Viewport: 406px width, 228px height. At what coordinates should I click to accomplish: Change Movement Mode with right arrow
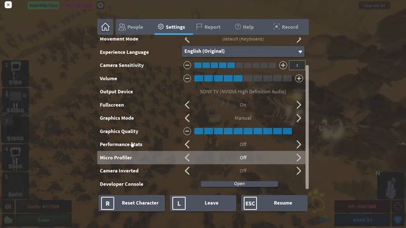(299, 39)
